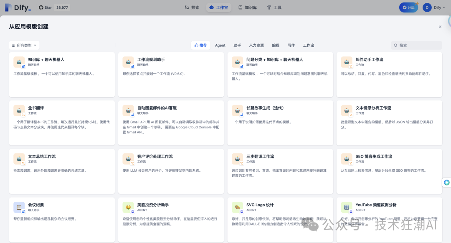451x243 pixels.
Task: Select the 人力资源 category tab
Action: click(x=256, y=45)
